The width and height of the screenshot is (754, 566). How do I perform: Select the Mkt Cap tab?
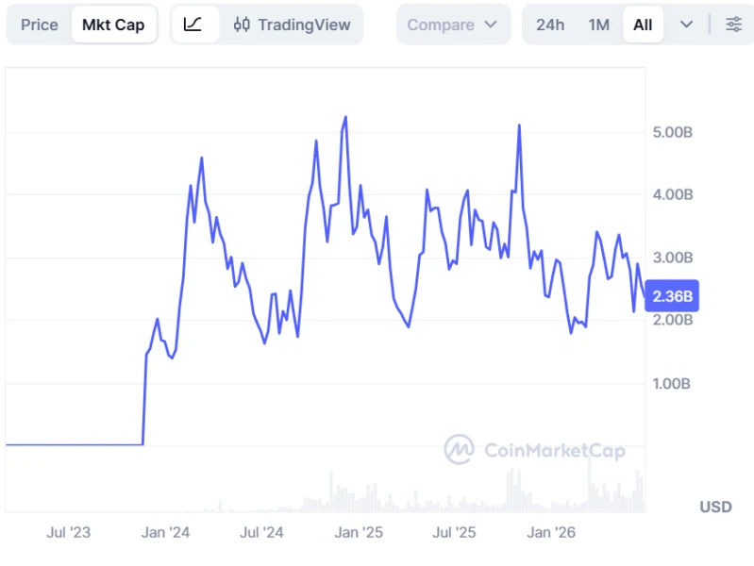click(x=113, y=25)
